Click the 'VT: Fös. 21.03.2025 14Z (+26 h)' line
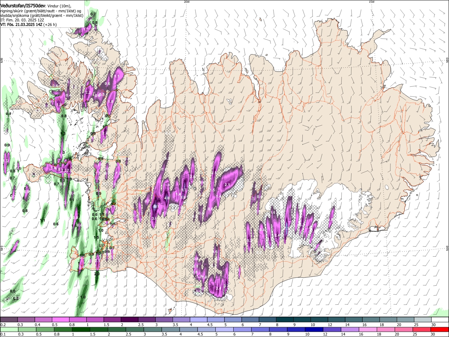 (28, 25)
